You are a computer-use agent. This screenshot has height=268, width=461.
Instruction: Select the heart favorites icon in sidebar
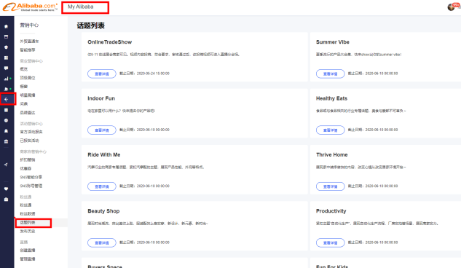[6, 189]
